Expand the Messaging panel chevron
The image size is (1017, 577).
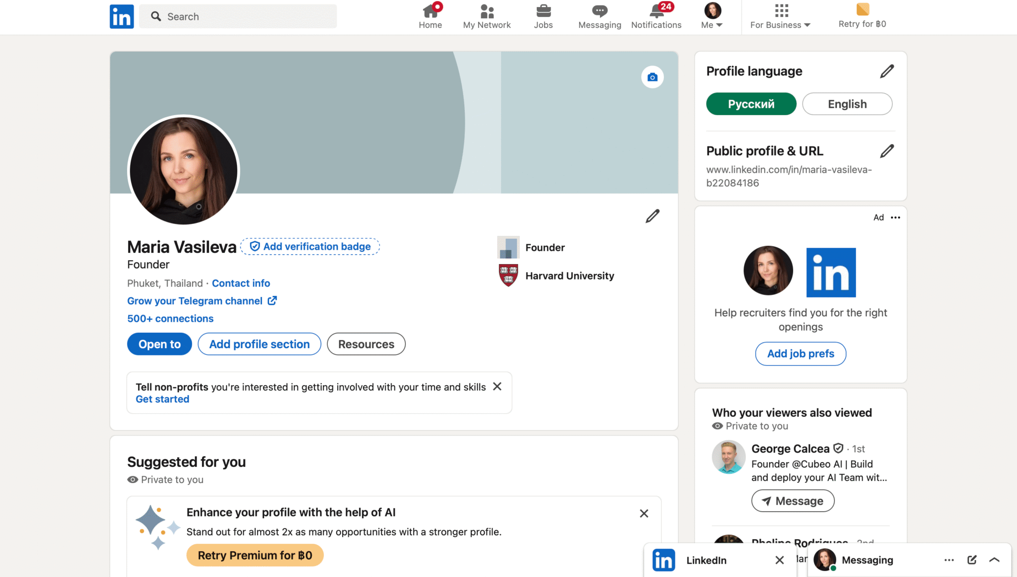(x=994, y=560)
